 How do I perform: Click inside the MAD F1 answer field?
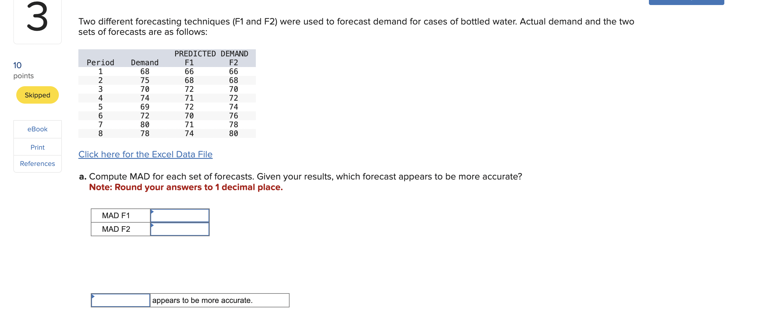(179, 215)
